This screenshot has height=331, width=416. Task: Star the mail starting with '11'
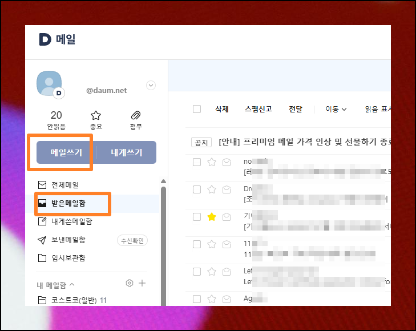(212, 244)
